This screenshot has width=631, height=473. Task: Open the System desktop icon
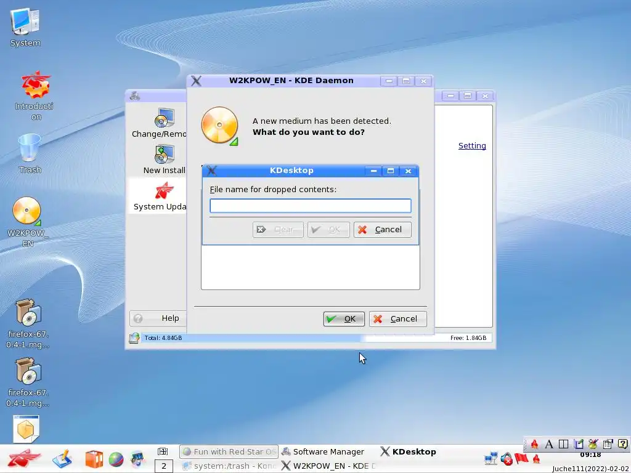tap(25, 27)
